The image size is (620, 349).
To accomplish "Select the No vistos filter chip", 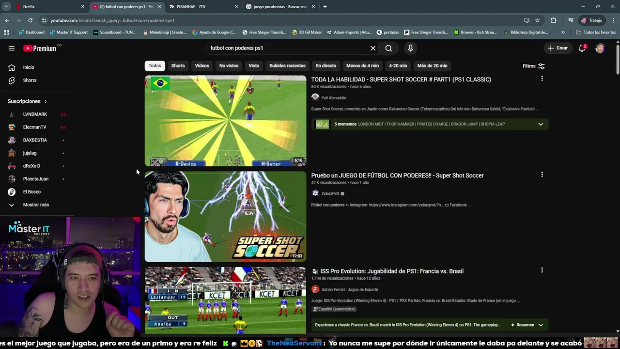I will (x=229, y=65).
